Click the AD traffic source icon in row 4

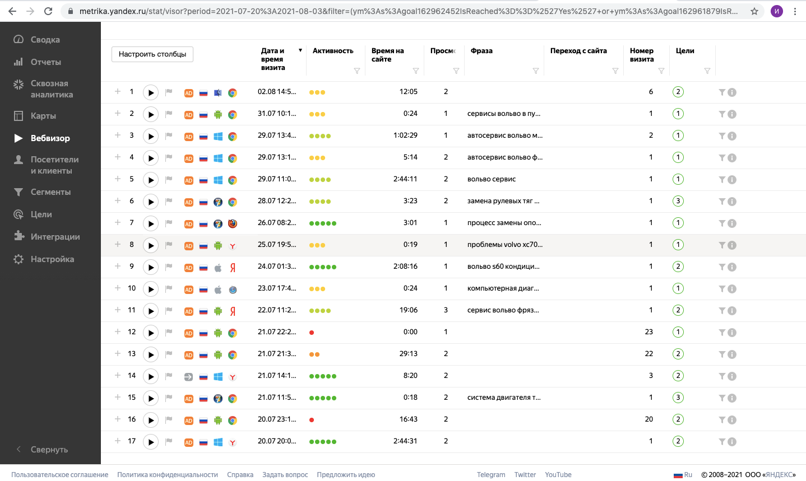[x=189, y=158]
